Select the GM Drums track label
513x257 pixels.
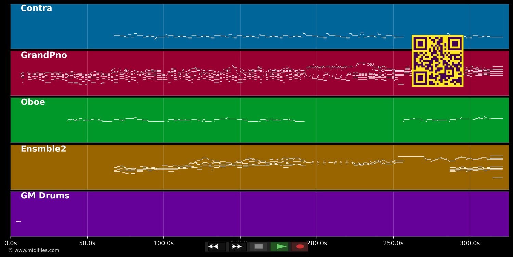click(45, 196)
